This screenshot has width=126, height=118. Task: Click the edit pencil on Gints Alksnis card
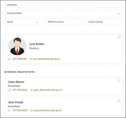point(119,80)
